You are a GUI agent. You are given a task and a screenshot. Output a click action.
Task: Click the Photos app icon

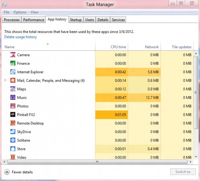click(x=13, y=106)
